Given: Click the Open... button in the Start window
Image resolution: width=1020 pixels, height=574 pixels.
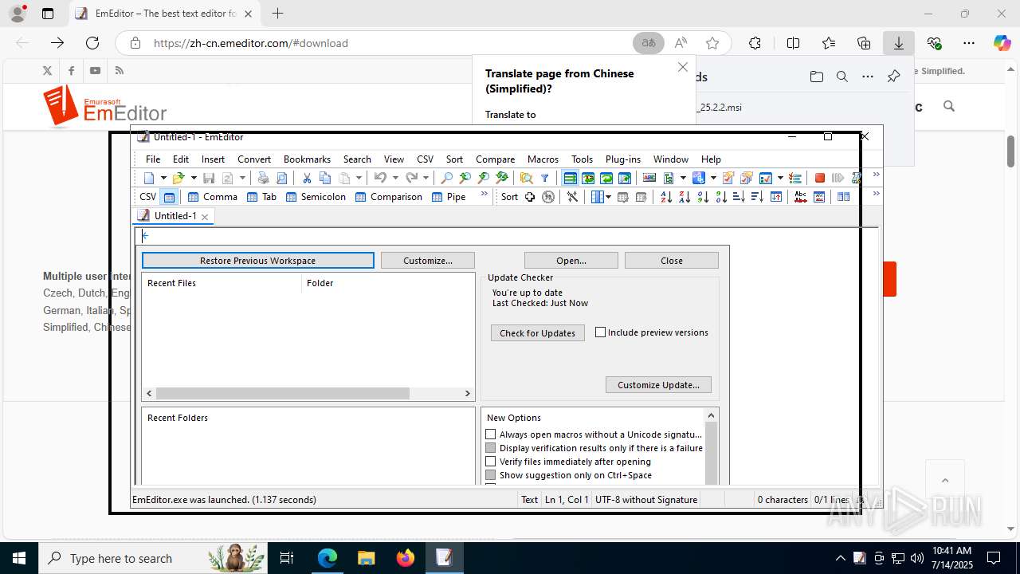Looking at the screenshot, I should point(571,261).
